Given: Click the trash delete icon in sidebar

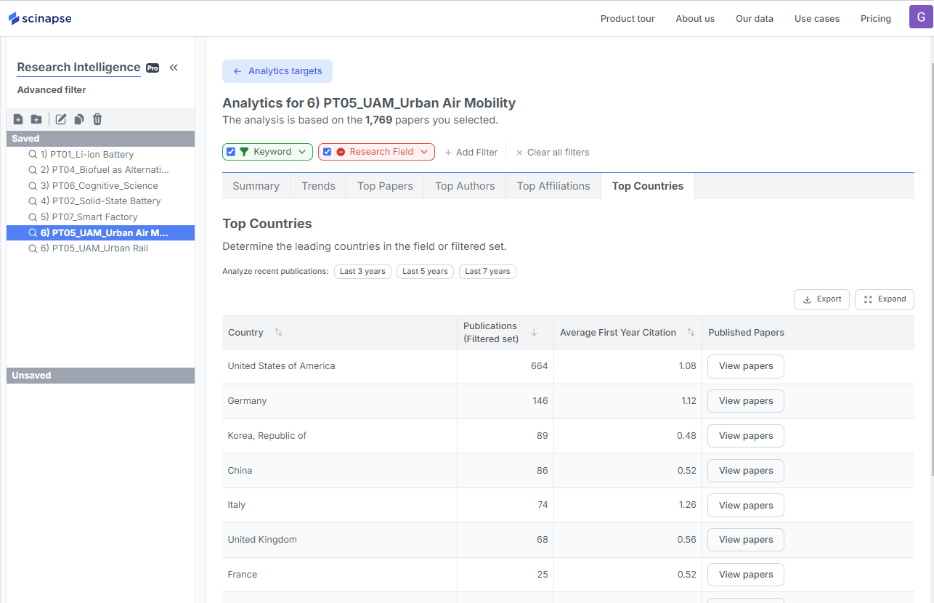Looking at the screenshot, I should (x=97, y=119).
